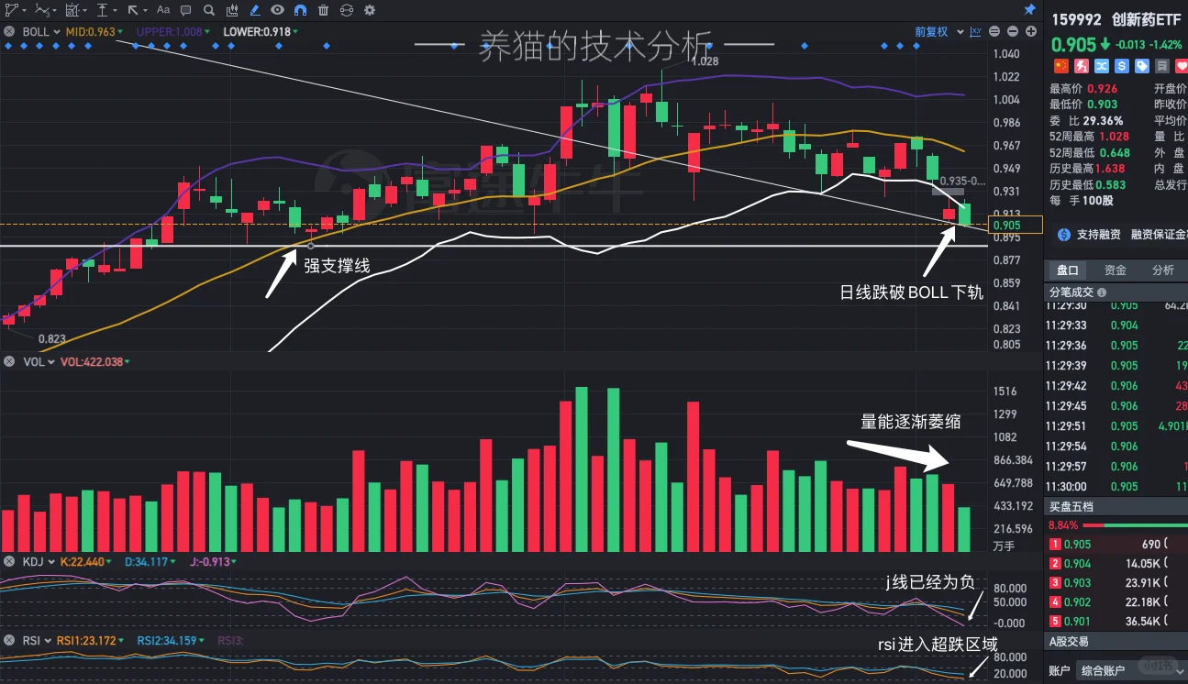The height and width of the screenshot is (684, 1188).
Task: Select the Aa text annotation tool
Action: coord(163,10)
